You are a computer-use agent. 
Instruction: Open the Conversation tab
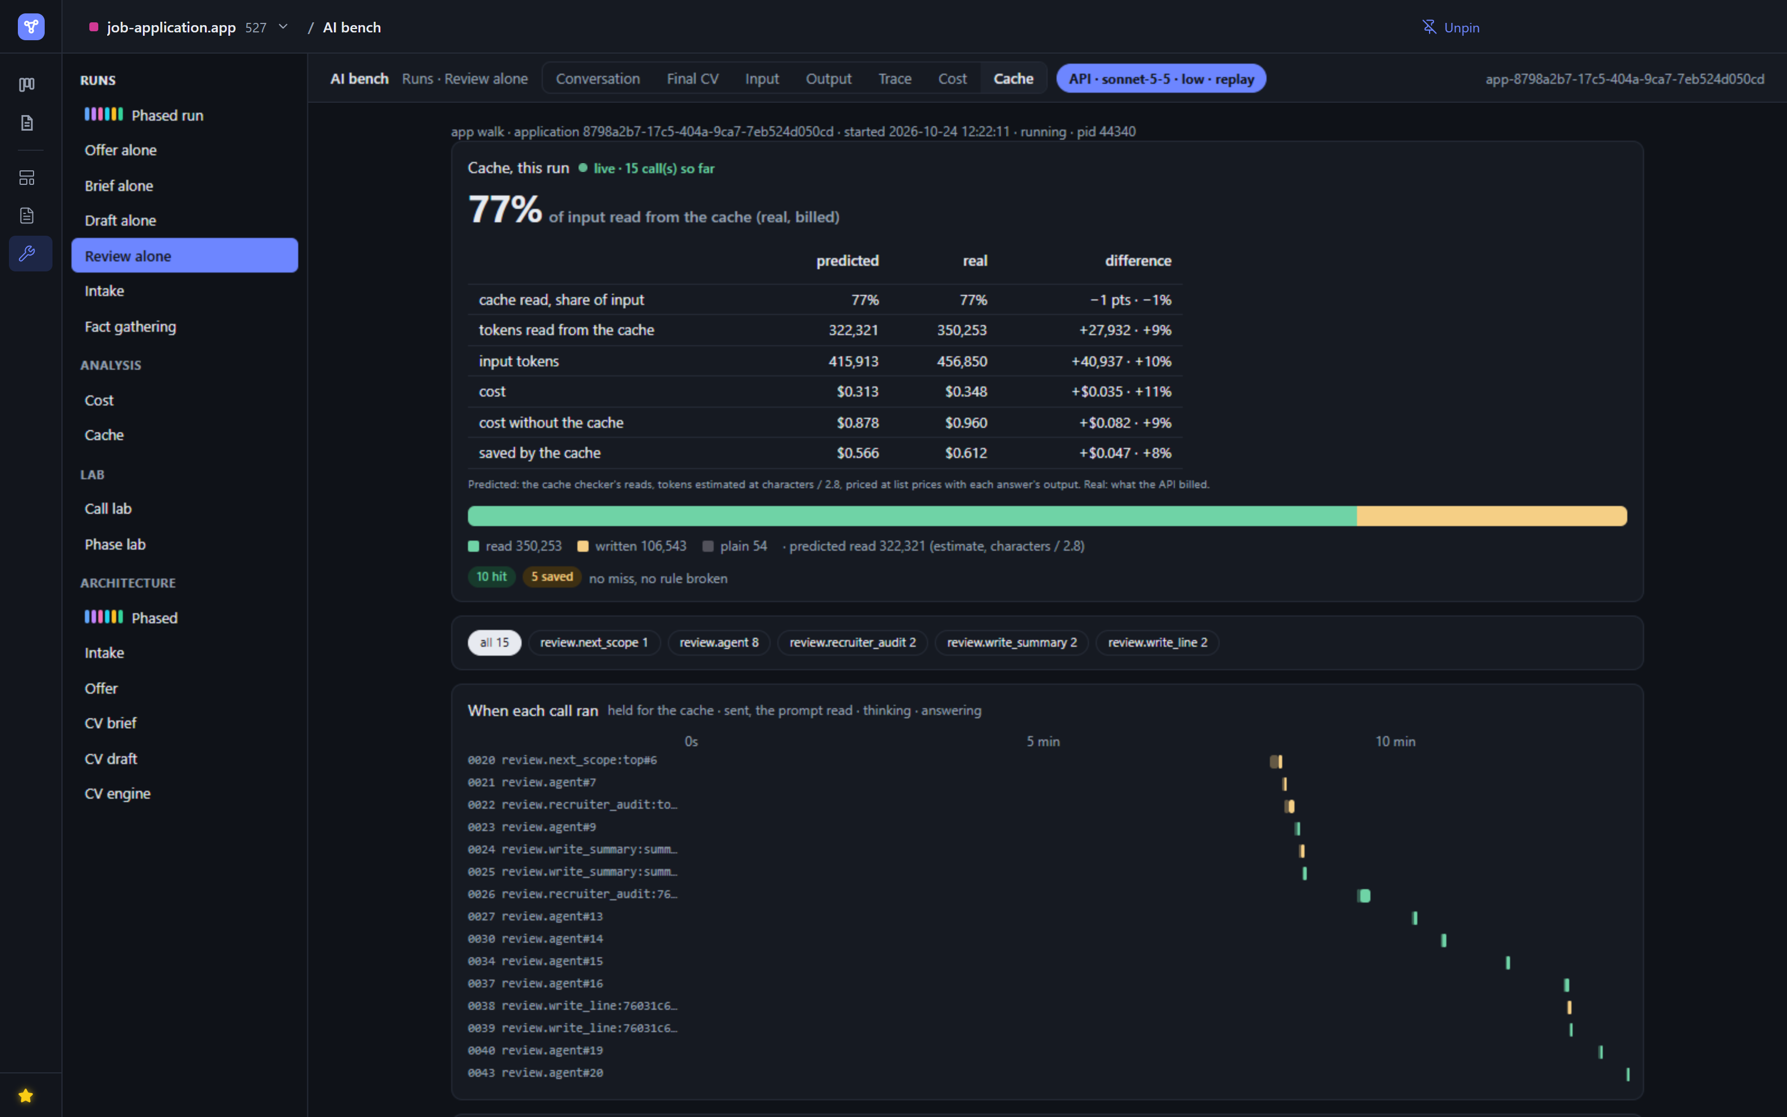point(598,79)
